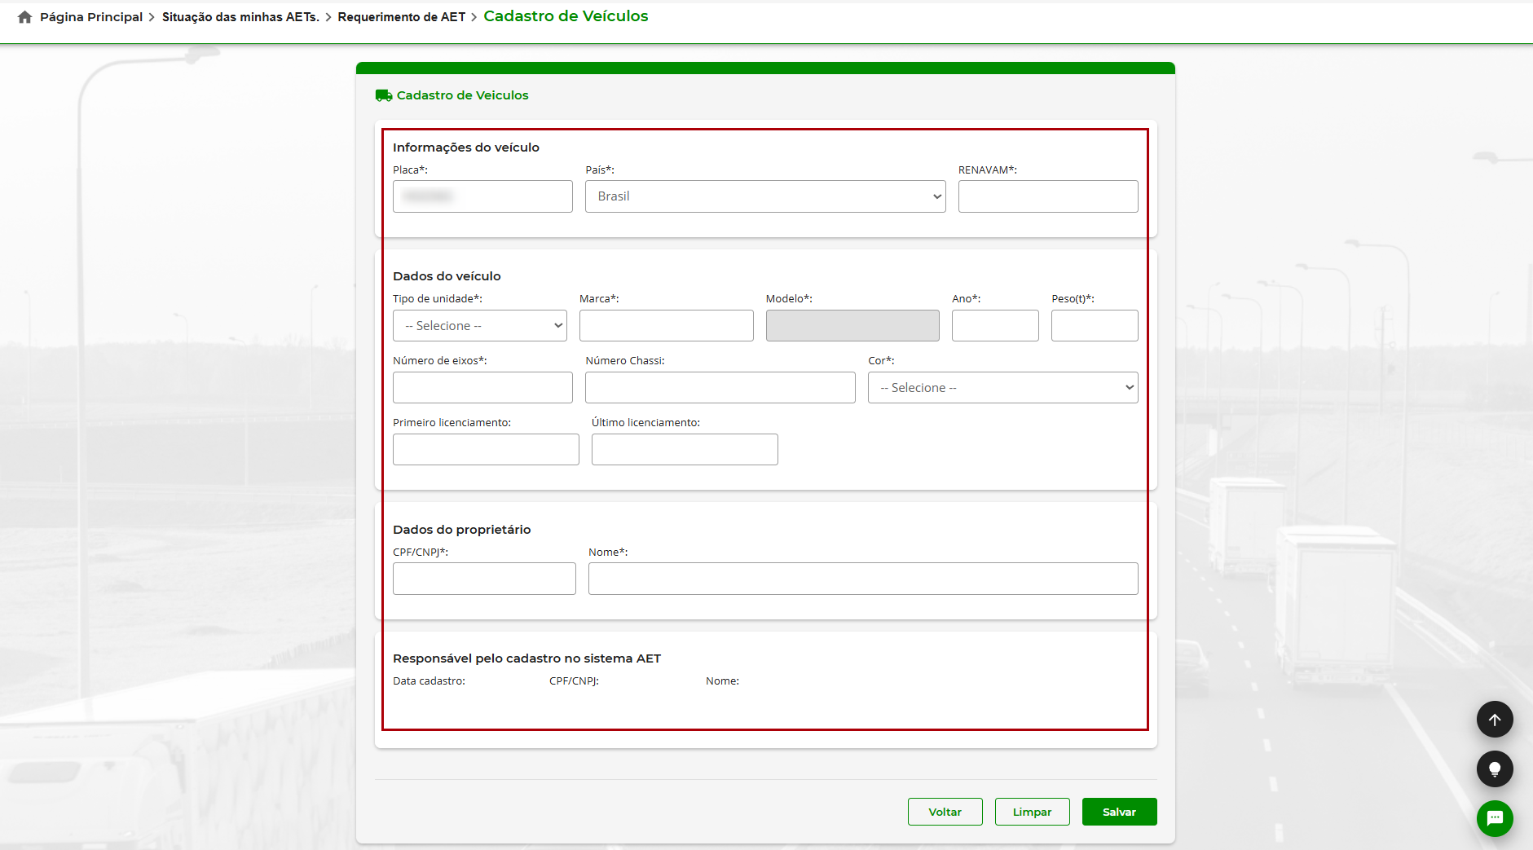Click the Data cadastro label

[430, 681]
